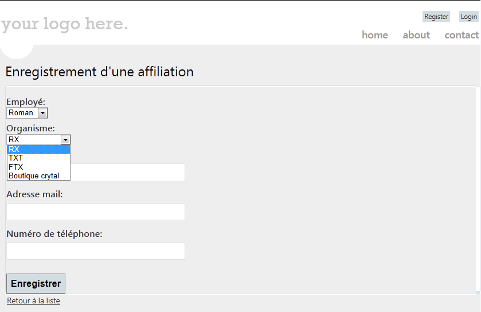
Task: Click the Login link
Action: coord(468,17)
